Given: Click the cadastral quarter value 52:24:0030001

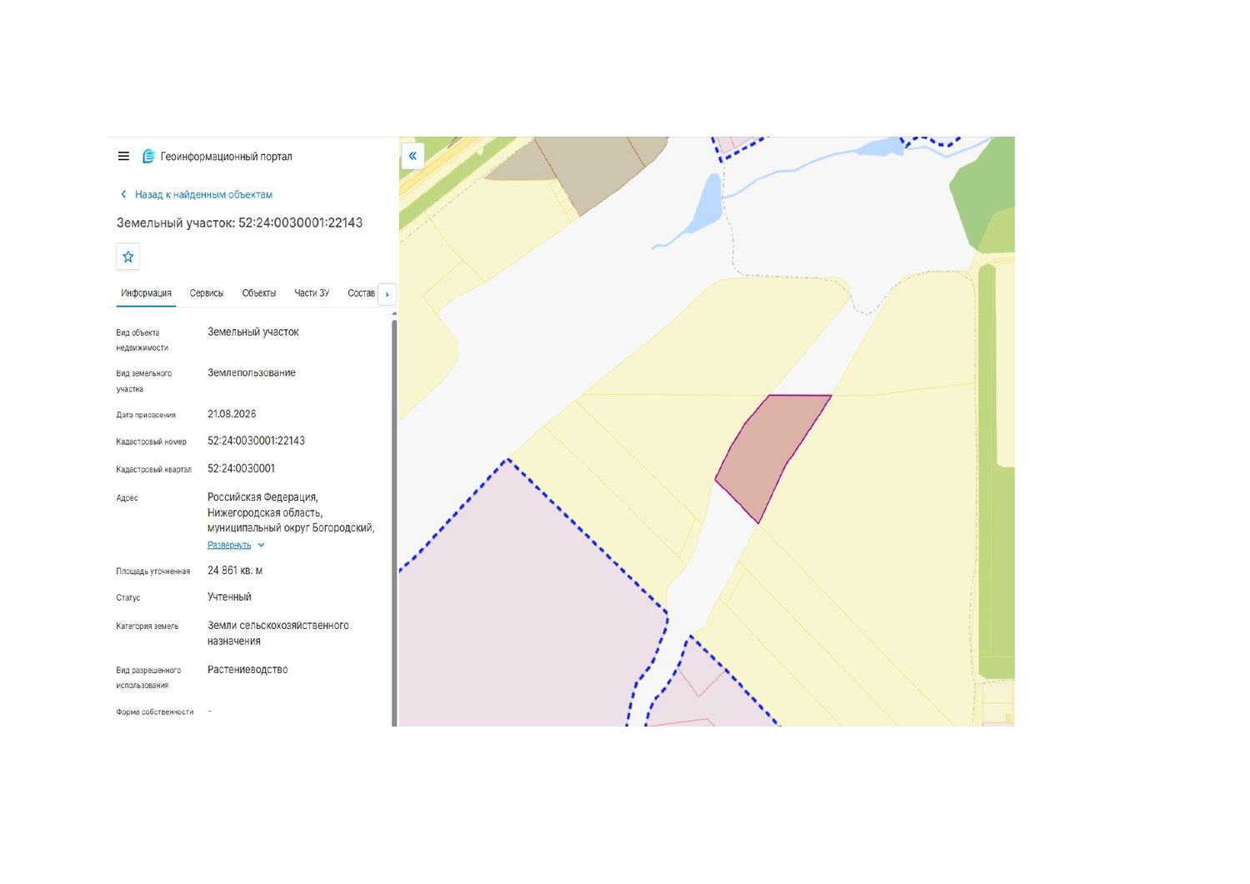Looking at the screenshot, I should point(242,468).
